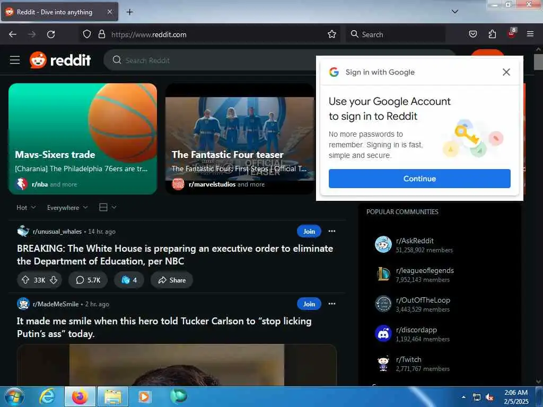Open the Extensions puzzle icon
The width and height of the screenshot is (543, 407).
(492, 34)
